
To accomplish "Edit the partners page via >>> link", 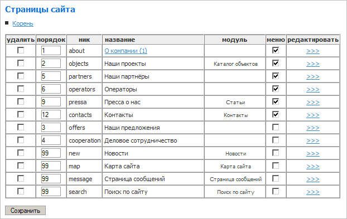I will [313, 77].
